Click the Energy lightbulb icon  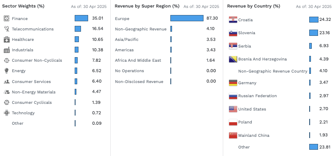point(7,70)
